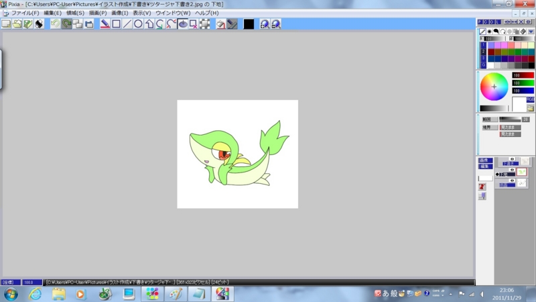The width and height of the screenshot is (536, 302).
Task: Expand the brush options blue dropdown arrow
Action: [x=531, y=32]
